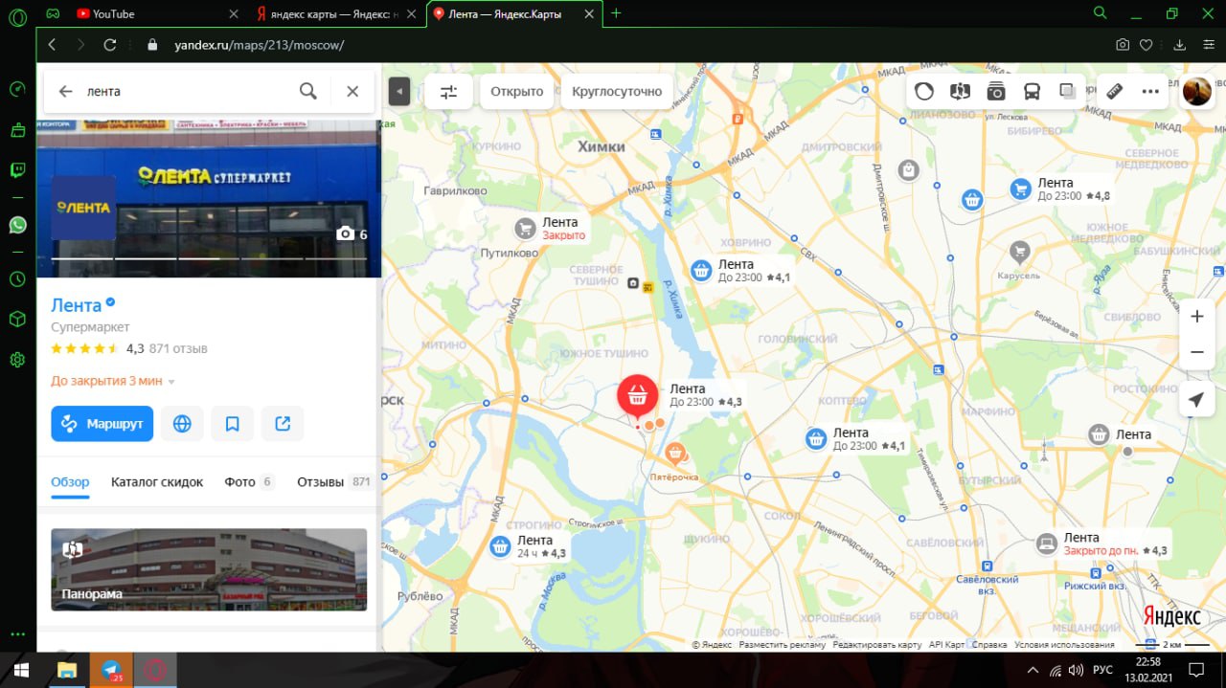Open user profile avatar on the map
Viewport: 1226px width, 688px height.
(x=1197, y=92)
